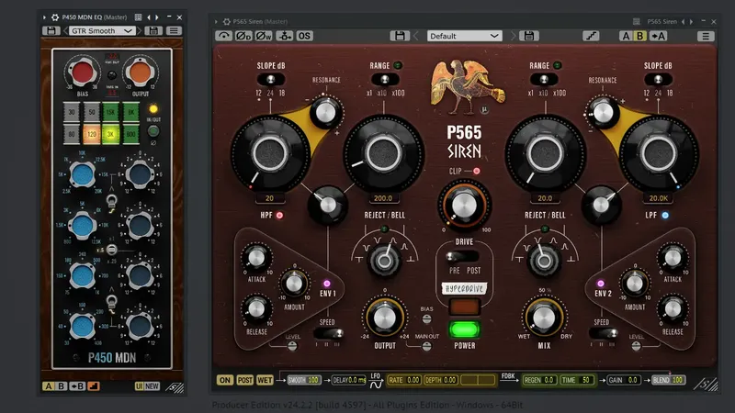Click the 15K band button on P450
The height and width of the screenshot is (413, 735).
(x=110, y=112)
